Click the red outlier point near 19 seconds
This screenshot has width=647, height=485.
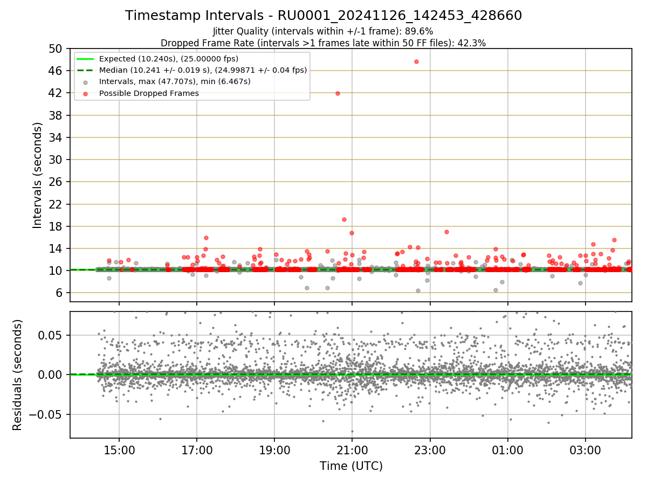tap(344, 219)
